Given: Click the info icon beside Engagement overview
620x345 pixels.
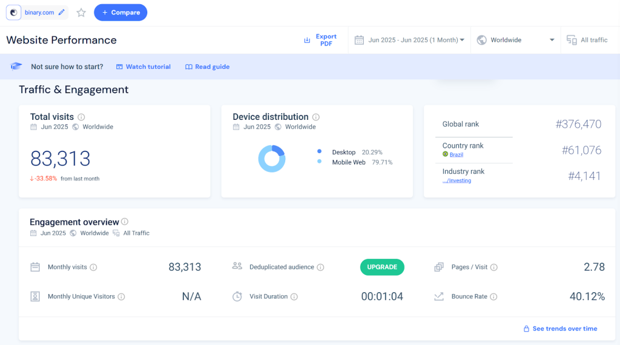Looking at the screenshot, I should click(125, 222).
